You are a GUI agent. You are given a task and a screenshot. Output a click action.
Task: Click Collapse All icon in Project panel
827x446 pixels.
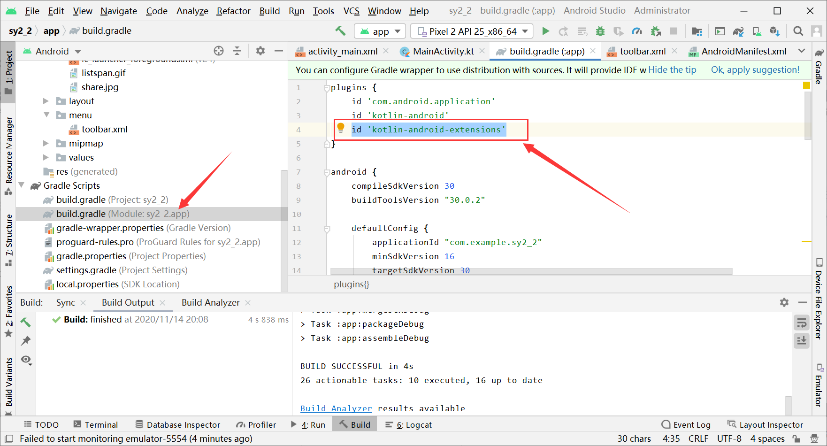(x=237, y=51)
